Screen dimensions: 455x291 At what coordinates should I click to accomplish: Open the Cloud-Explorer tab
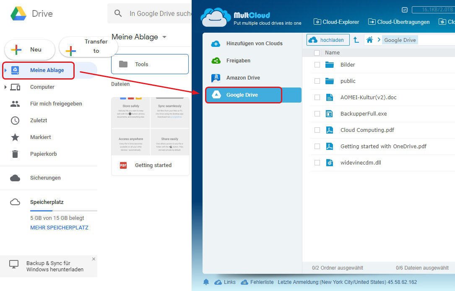(336, 22)
